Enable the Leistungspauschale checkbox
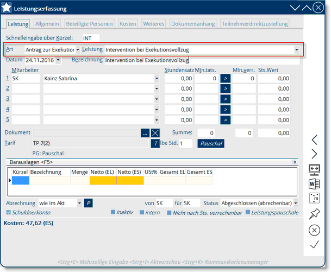This screenshot has height=273, width=331. [x=247, y=212]
